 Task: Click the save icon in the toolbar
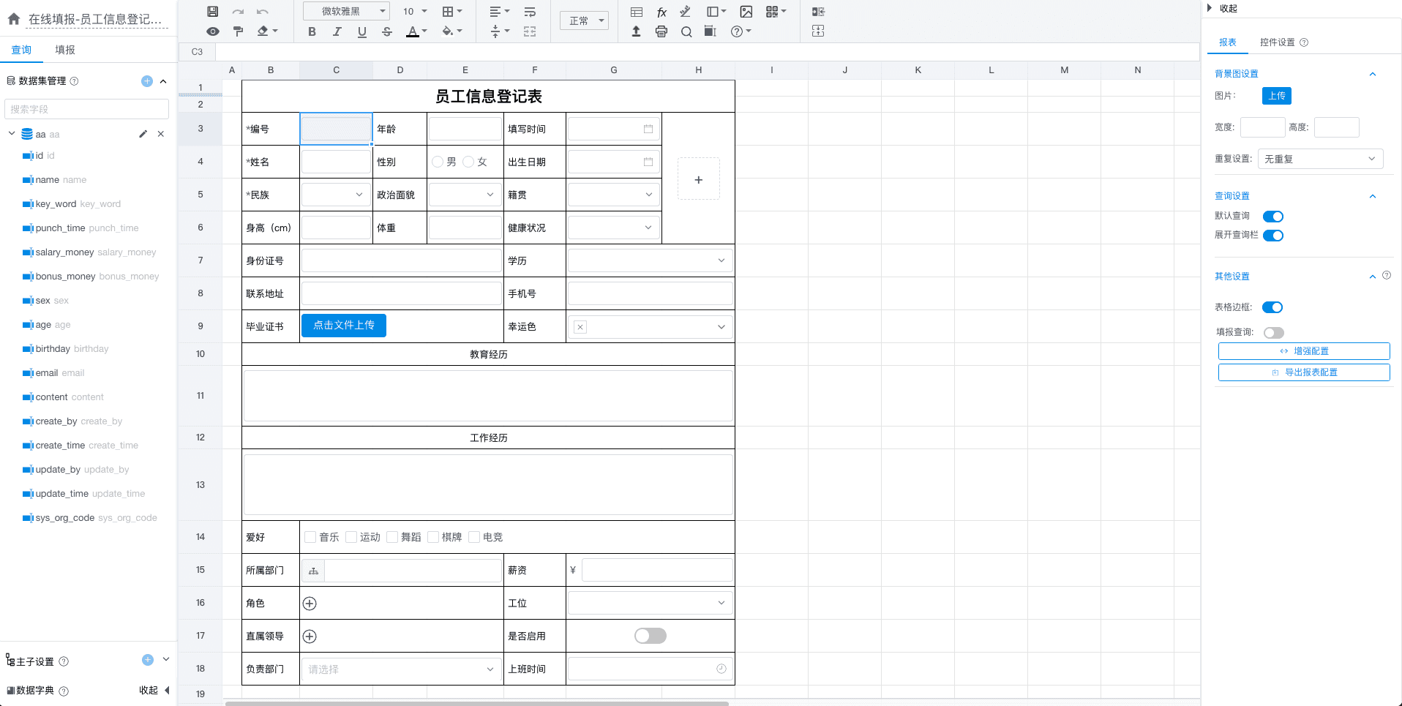pos(212,12)
